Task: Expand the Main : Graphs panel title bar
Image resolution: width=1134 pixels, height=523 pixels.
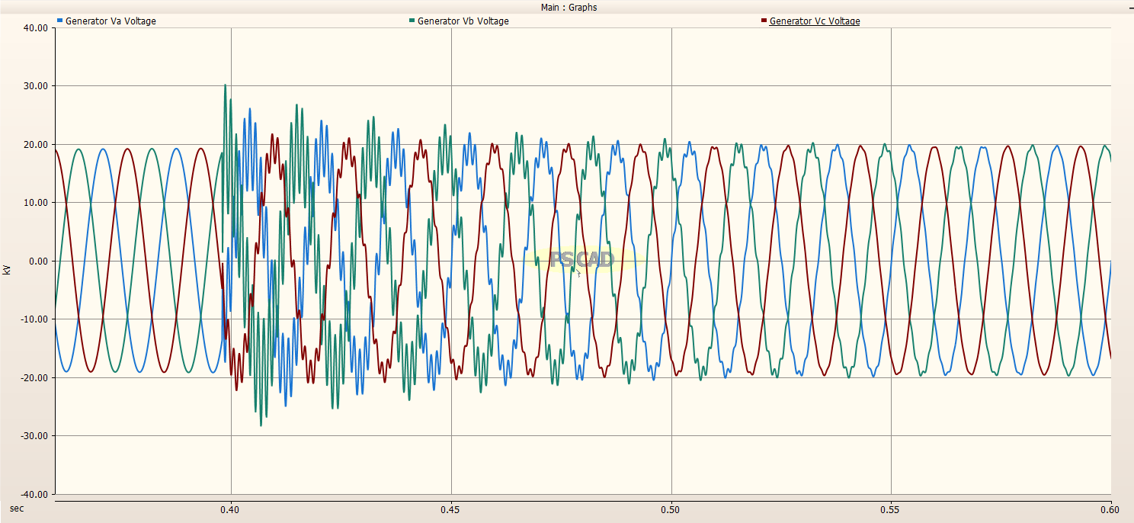Action: [567, 7]
